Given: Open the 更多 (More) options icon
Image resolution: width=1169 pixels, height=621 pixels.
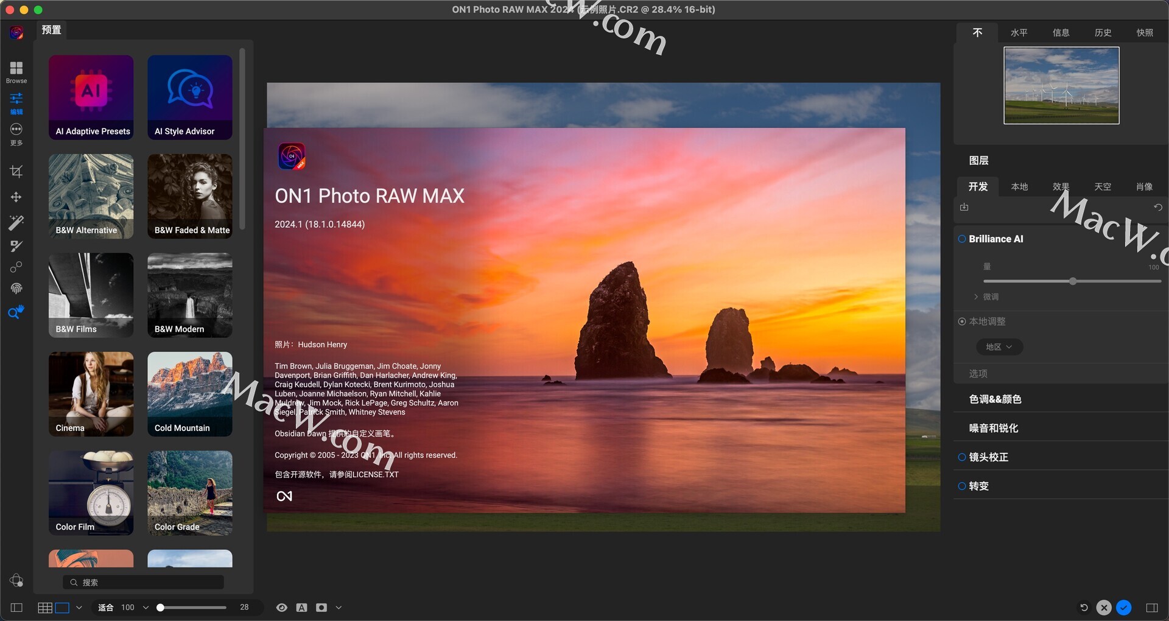Looking at the screenshot, I should (x=16, y=134).
